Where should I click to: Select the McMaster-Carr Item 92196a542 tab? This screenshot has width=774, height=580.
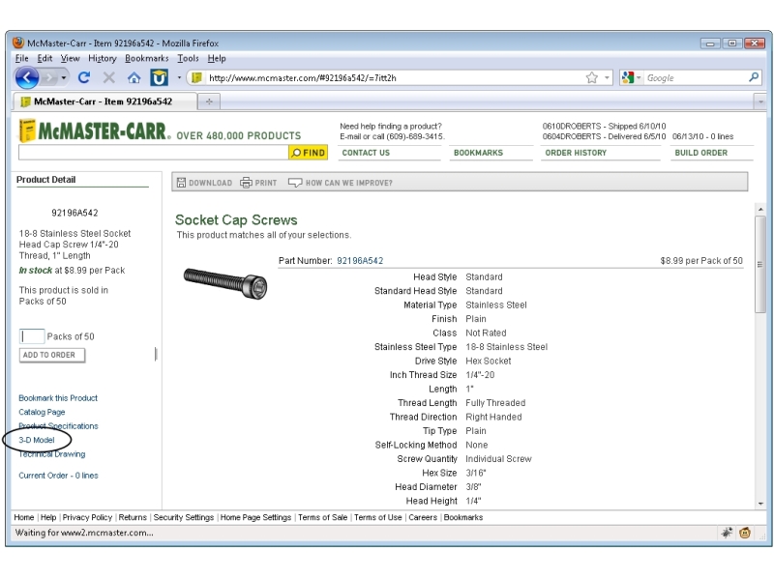pos(104,101)
